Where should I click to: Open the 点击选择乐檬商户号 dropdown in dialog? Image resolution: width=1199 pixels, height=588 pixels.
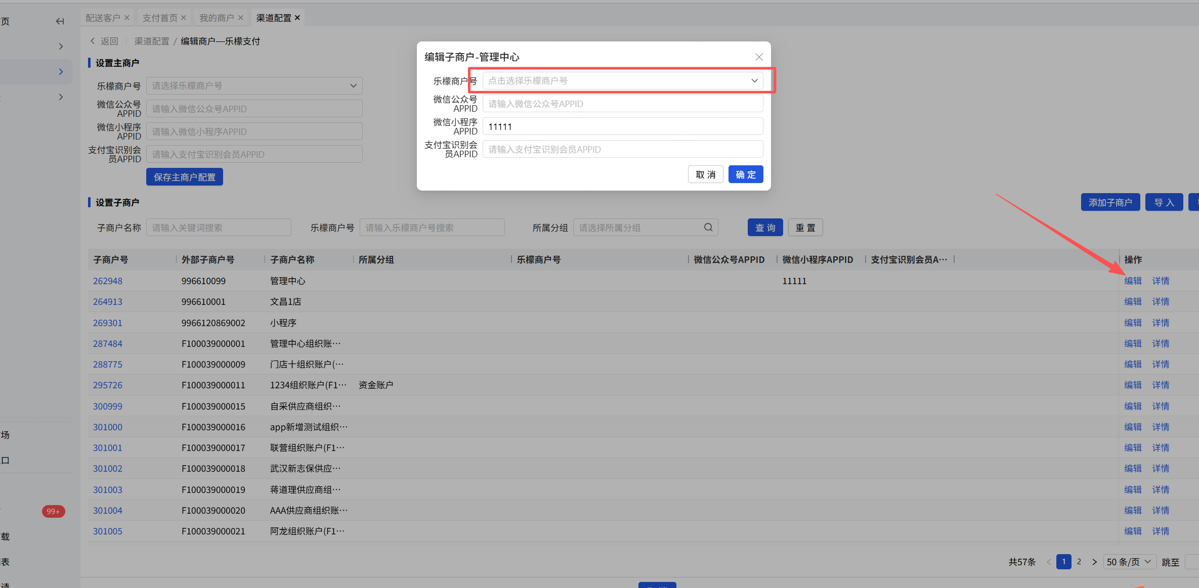(x=622, y=81)
